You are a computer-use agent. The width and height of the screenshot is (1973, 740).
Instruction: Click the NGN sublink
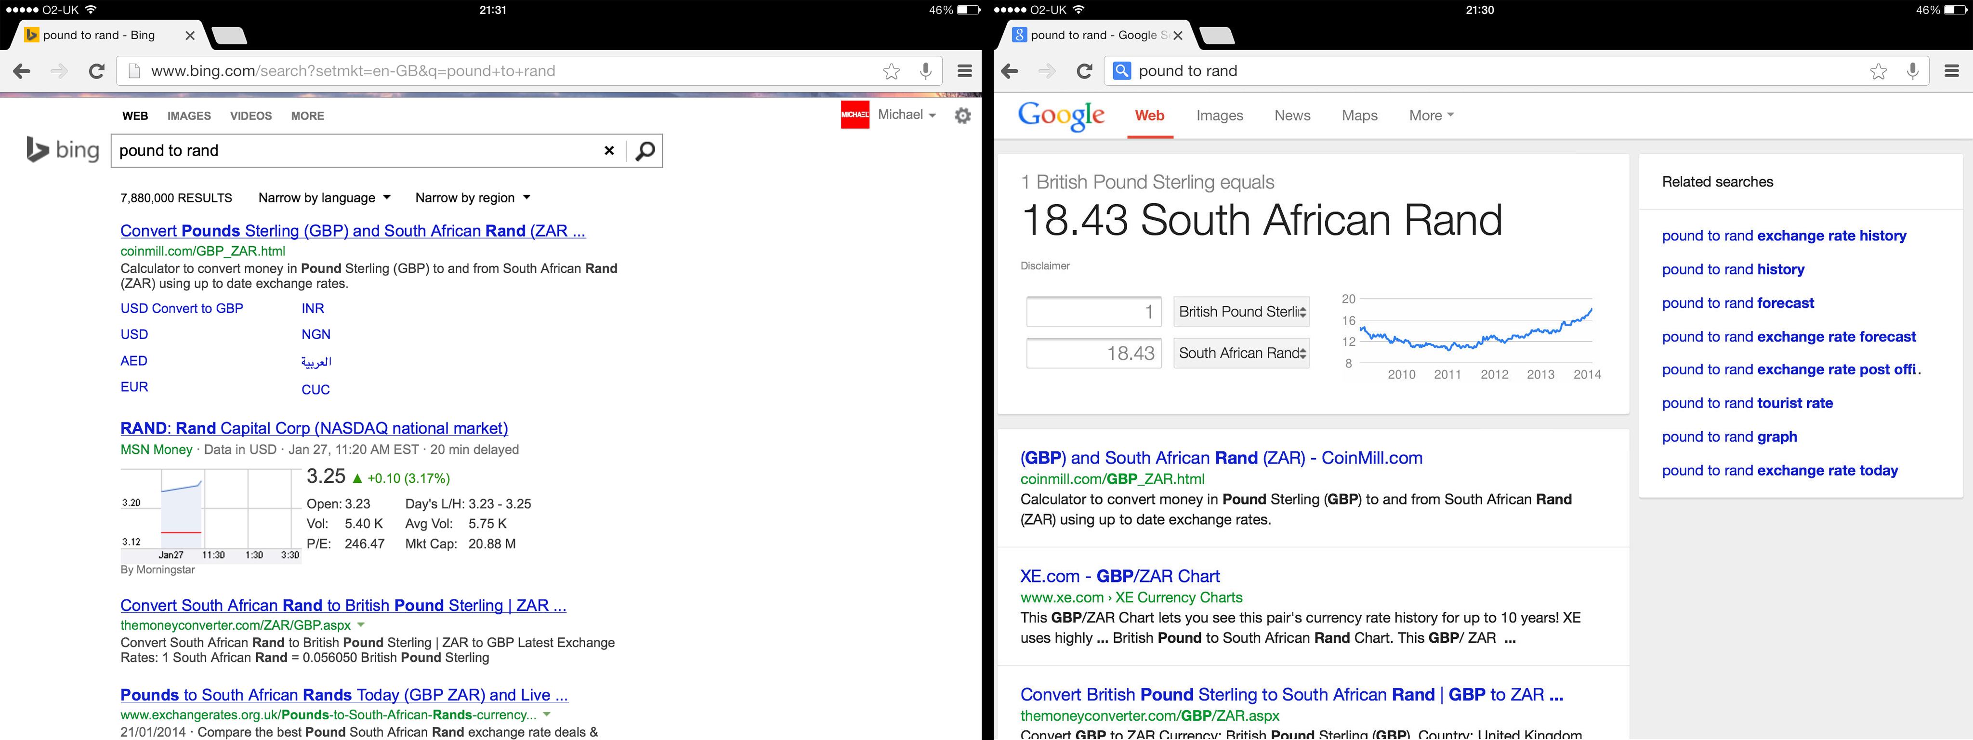[316, 334]
